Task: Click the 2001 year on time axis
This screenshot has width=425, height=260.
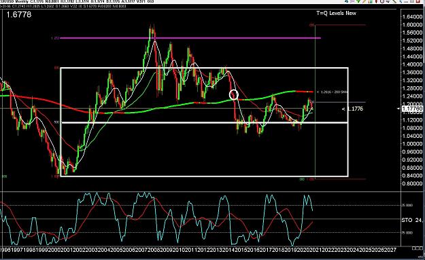Action: (67, 250)
